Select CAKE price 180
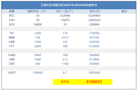This screenshot has height=91, width=138. point(65,55)
